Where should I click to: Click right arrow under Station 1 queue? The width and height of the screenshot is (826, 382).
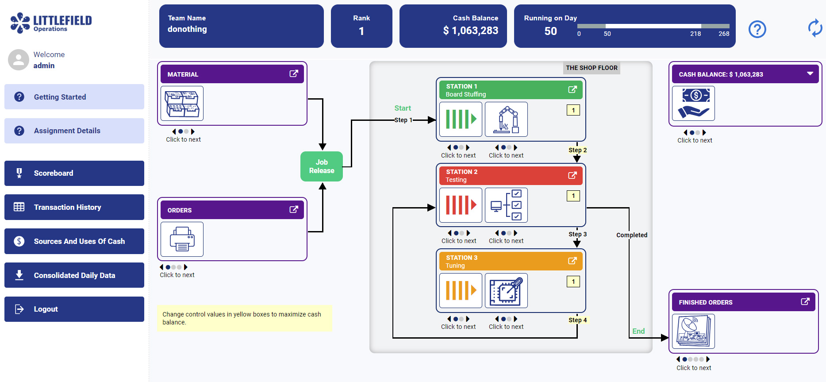(x=468, y=147)
